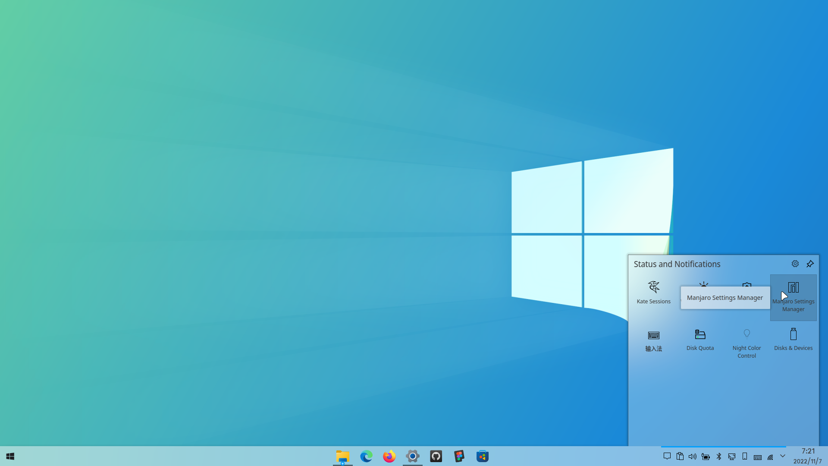
Task: Pin the Status and Notifications popup open
Action: 810,264
